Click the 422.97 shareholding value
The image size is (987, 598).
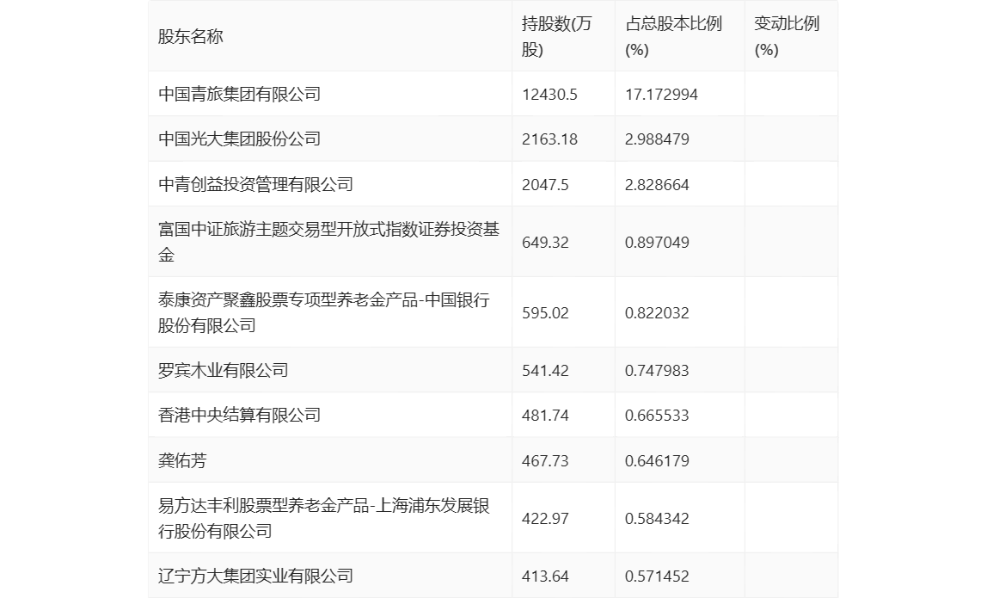click(x=545, y=519)
